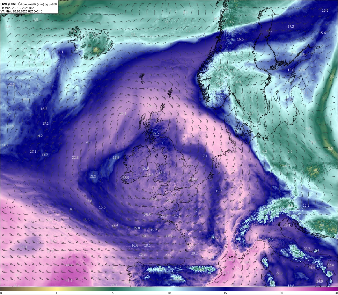Click the map value 16.9

click(145, 168)
